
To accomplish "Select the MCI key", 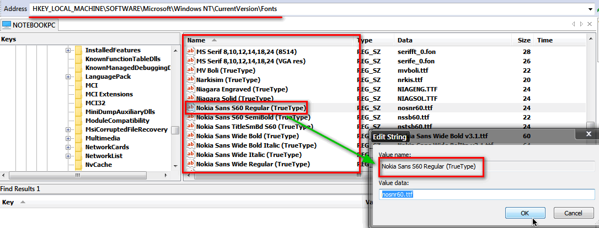I will 92,85.
